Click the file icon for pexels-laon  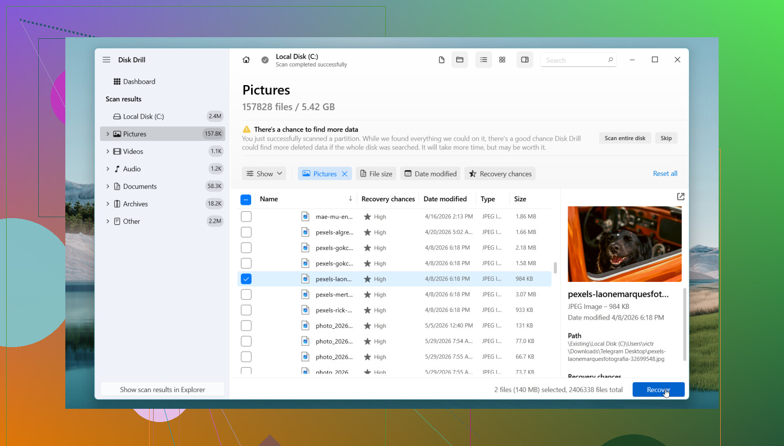point(305,279)
